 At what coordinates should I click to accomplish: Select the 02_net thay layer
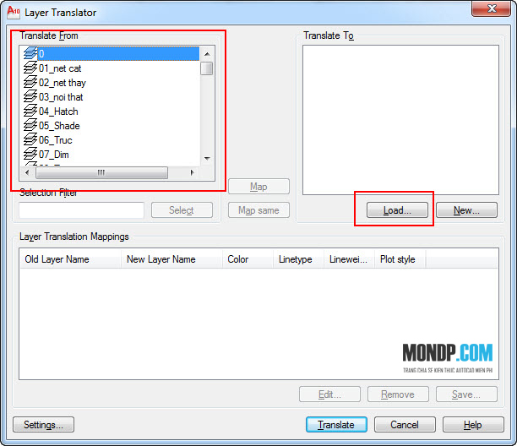click(x=62, y=83)
